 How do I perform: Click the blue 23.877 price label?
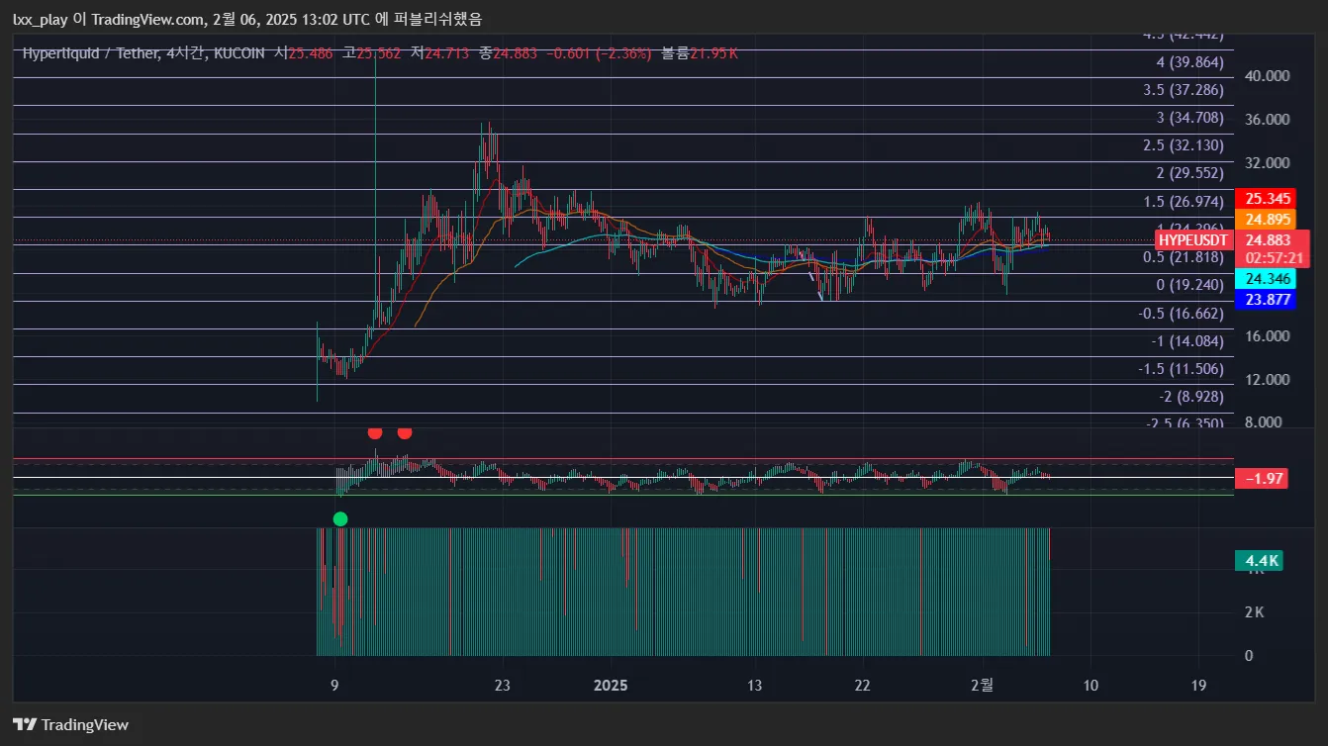pyautogui.click(x=1266, y=300)
